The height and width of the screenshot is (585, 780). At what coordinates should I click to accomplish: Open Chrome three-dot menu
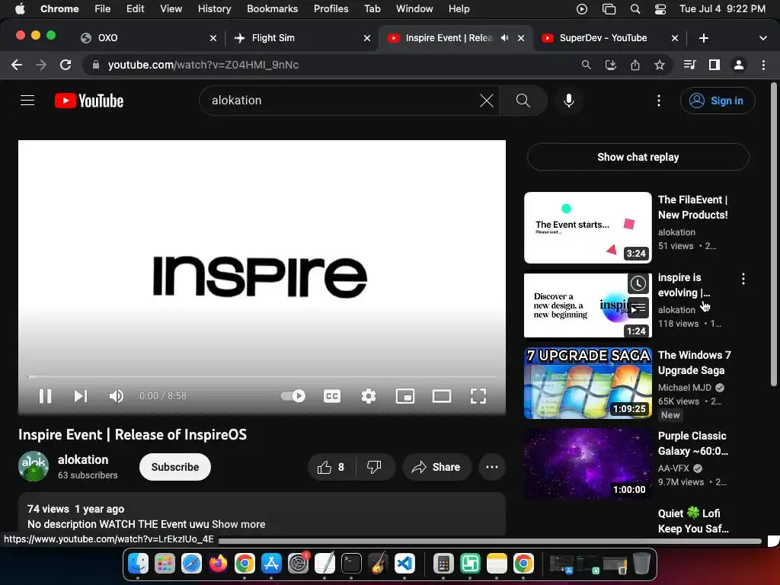[x=763, y=65]
